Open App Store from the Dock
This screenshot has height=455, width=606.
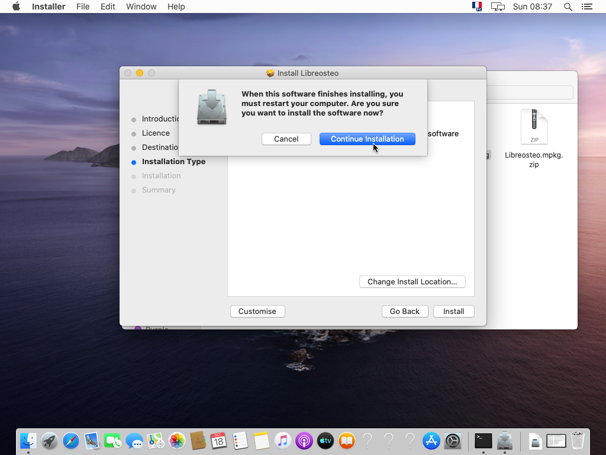pyautogui.click(x=431, y=441)
